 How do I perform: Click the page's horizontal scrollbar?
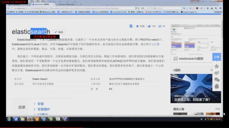point(110,116)
